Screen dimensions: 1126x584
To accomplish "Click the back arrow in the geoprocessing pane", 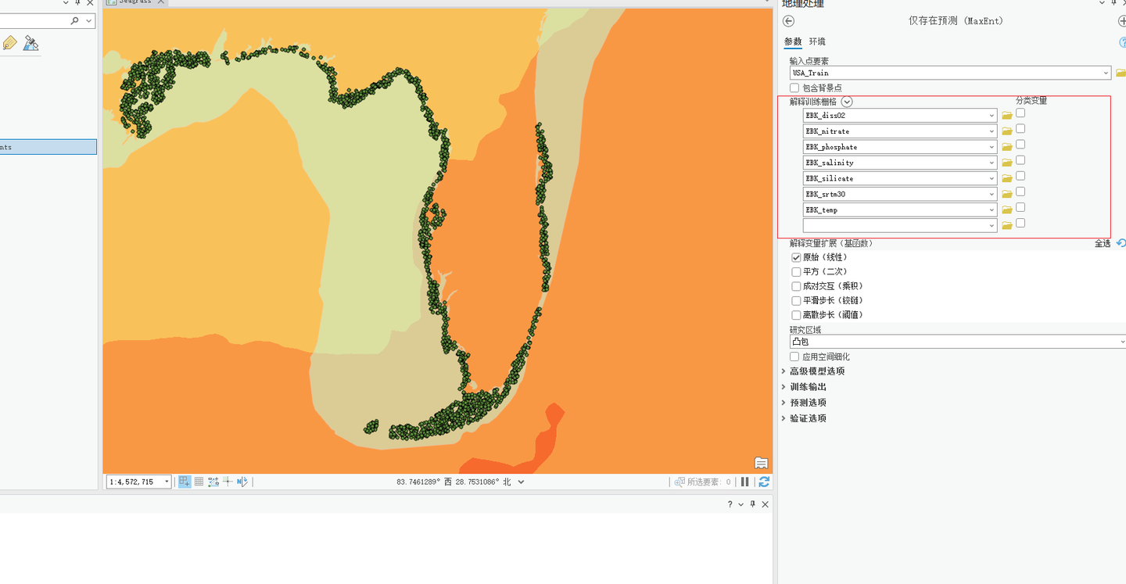I will [x=788, y=21].
